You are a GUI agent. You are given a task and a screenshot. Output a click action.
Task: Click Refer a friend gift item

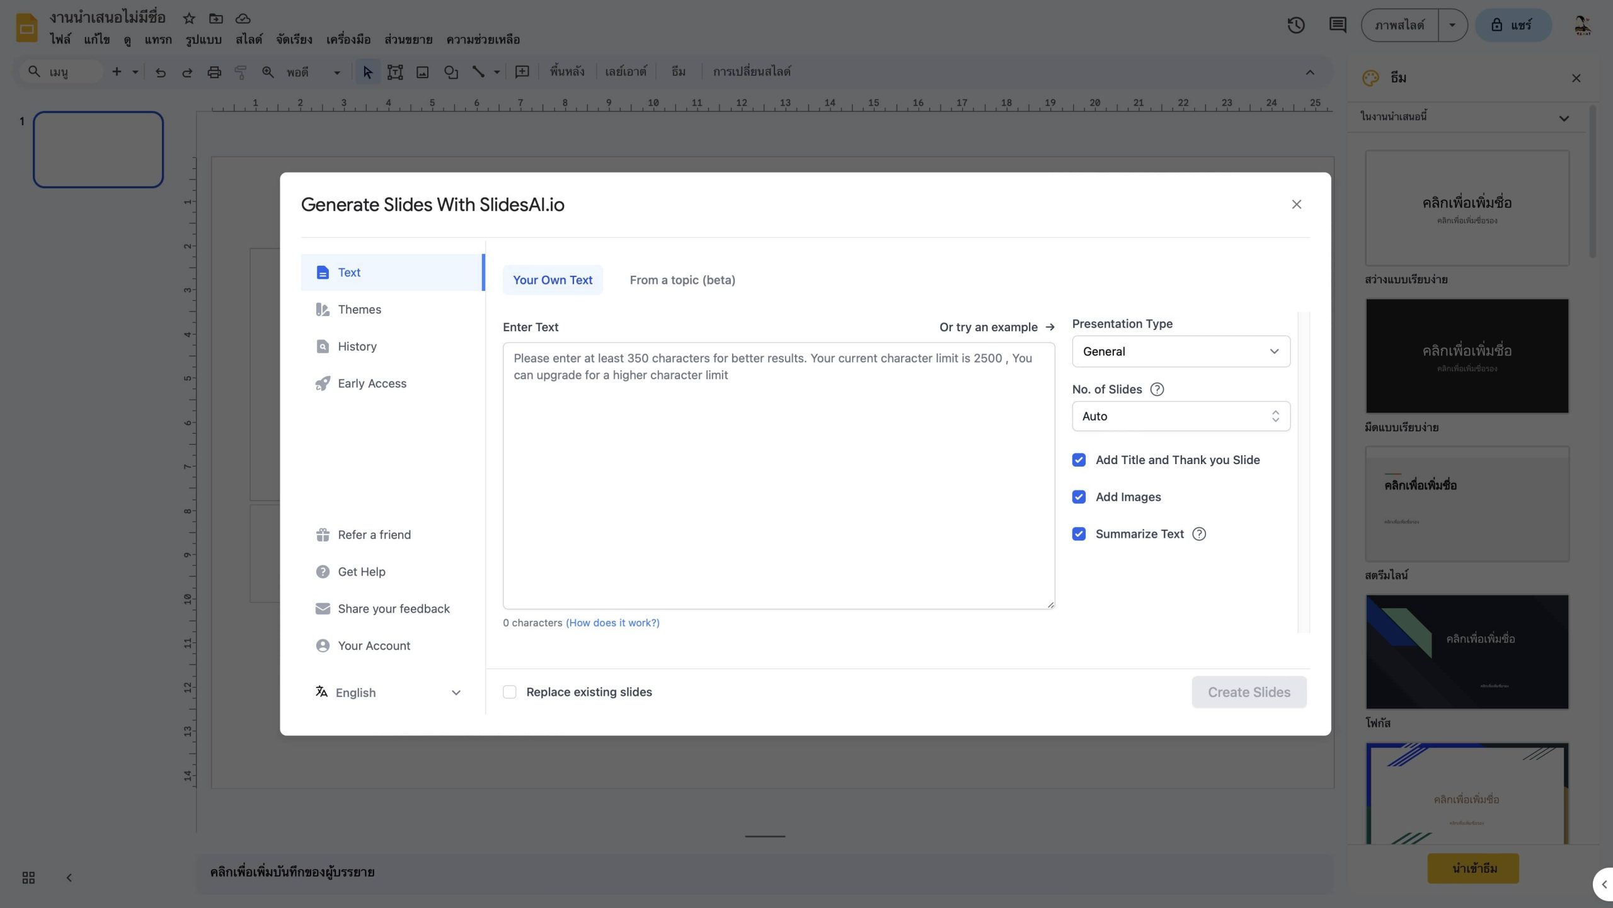click(x=374, y=535)
